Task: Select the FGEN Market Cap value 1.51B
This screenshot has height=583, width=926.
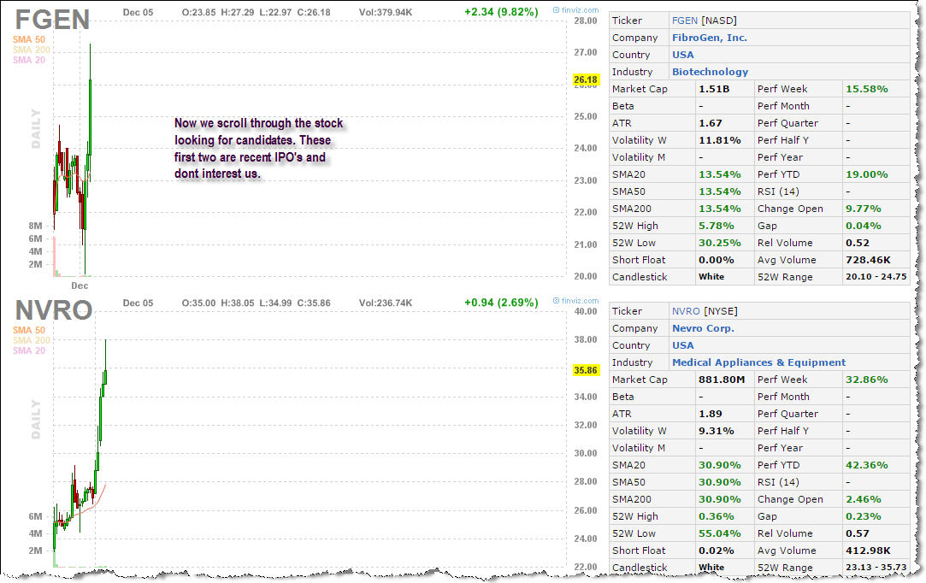Action: pyautogui.click(x=713, y=89)
